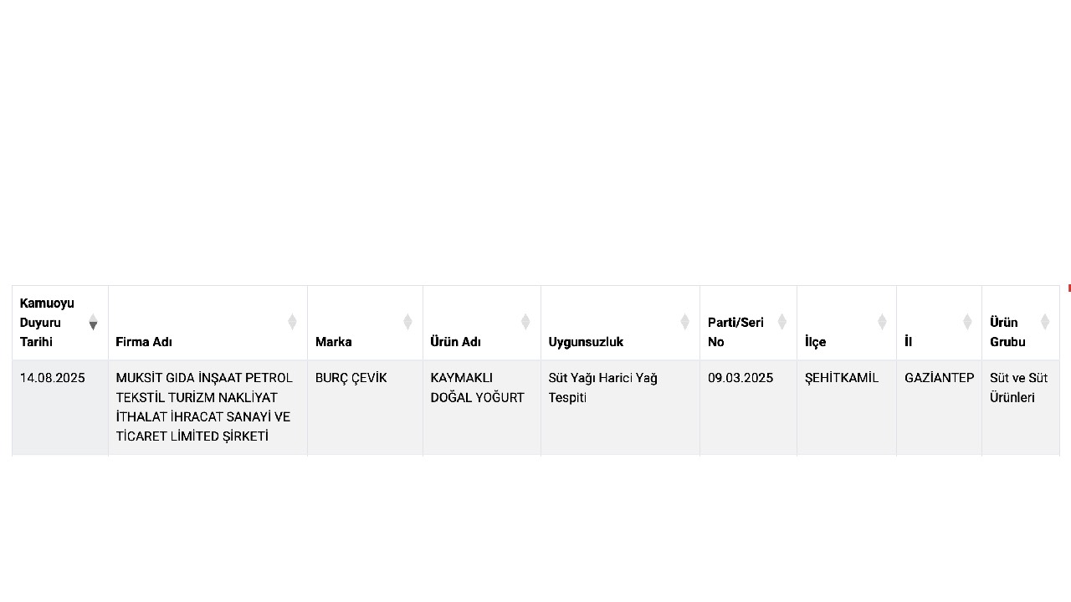Toggle sorting with Uygunsuzluk arrows icon
Image resolution: width=1071 pixels, height=602 pixels.
pos(684,322)
